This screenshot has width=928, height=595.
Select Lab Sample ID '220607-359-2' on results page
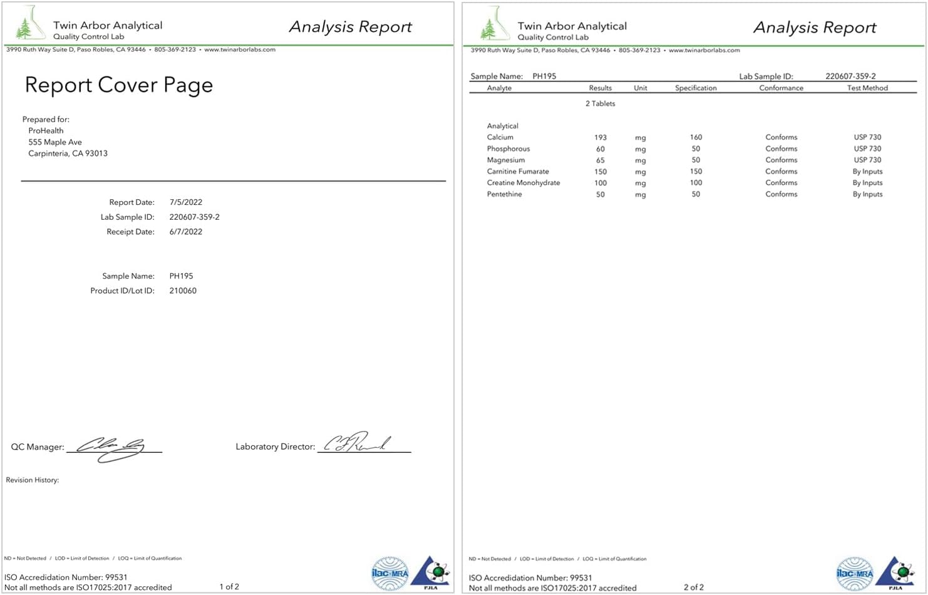[x=850, y=76]
